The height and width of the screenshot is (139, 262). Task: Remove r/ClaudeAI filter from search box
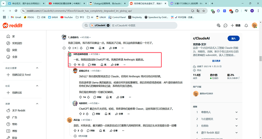coord(108,25)
